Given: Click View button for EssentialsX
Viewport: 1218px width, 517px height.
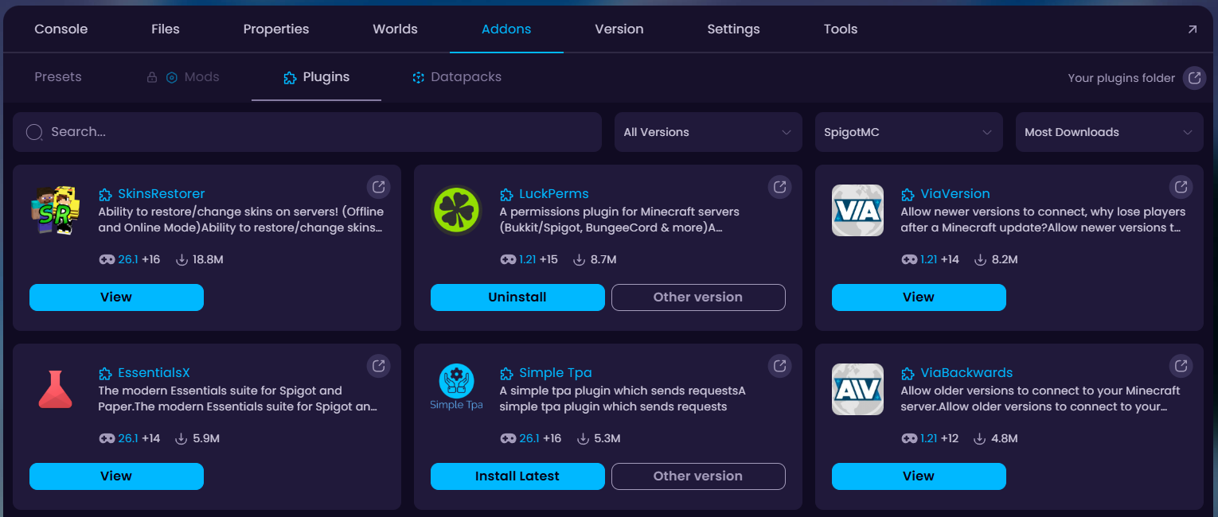Looking at the screenshot, I should tap(116, 476).
